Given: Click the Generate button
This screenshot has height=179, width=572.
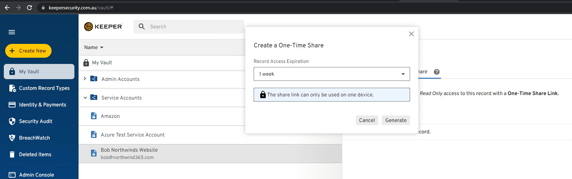Looking at the screenshot, I should (x=396, y=120).
